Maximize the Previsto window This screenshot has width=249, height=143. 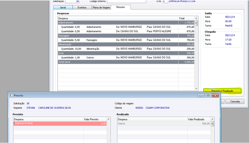(x=208, y=95)
